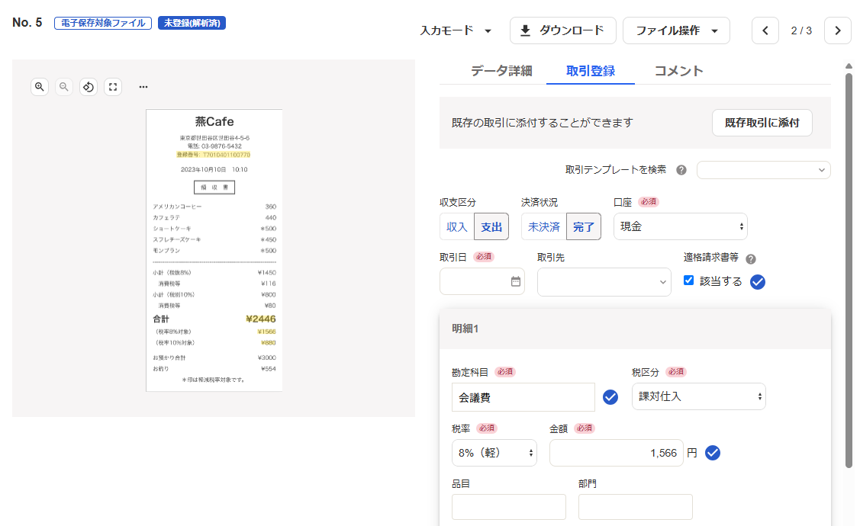
Task: Toggle the 該当する checkbox
Action: pyautogui.click(x=688, y=281)
